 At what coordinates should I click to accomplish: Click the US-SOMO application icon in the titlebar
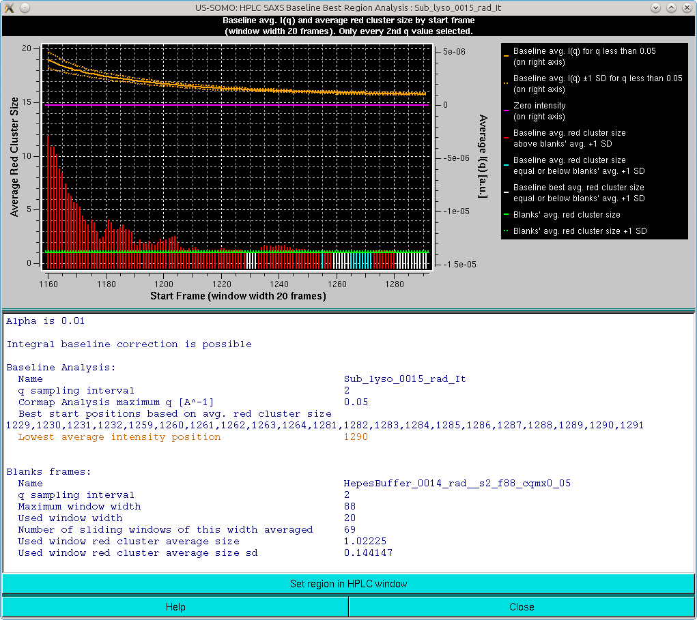tap(9, 8)
